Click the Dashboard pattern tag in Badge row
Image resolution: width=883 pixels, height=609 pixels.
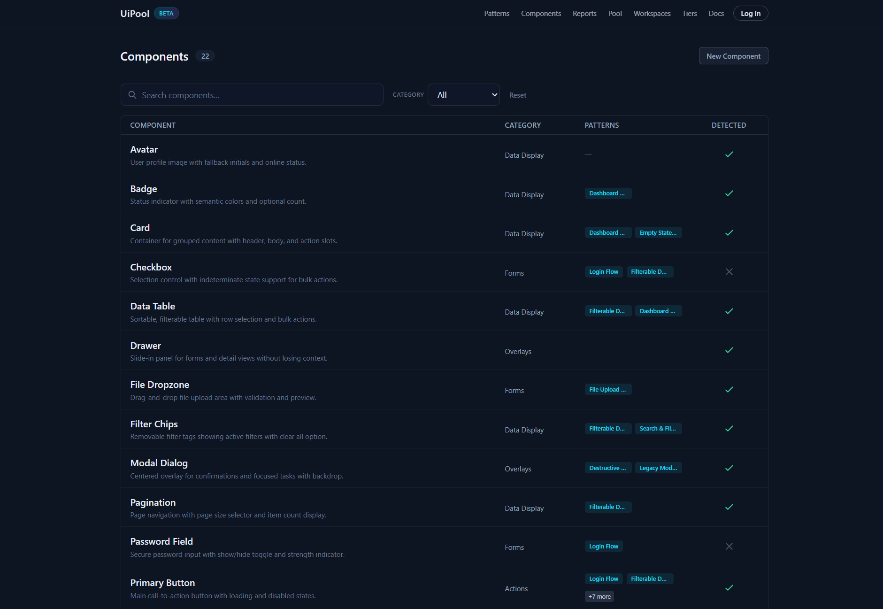coord(608,193)
